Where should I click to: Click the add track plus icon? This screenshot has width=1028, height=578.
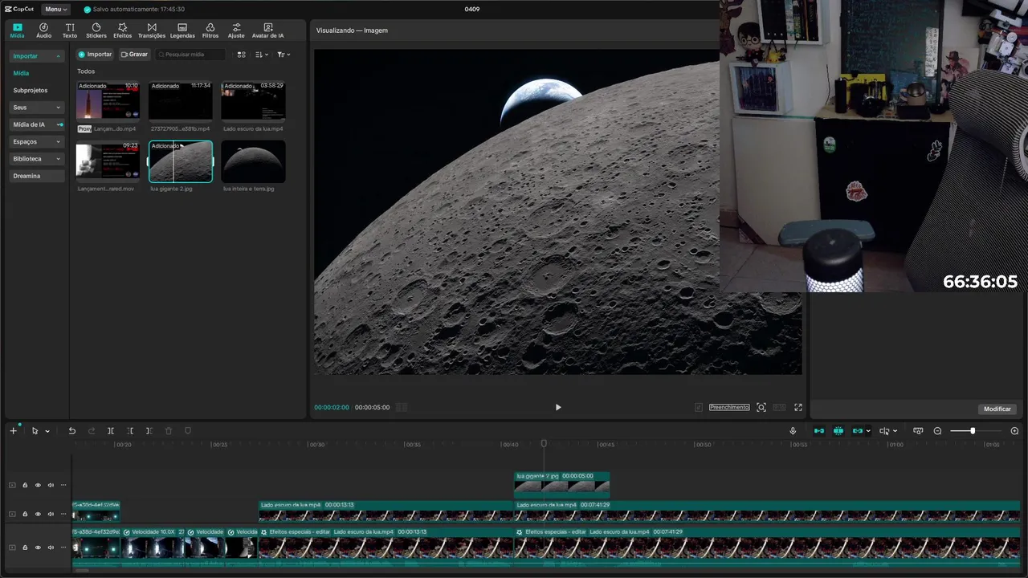tap(13, 431)
